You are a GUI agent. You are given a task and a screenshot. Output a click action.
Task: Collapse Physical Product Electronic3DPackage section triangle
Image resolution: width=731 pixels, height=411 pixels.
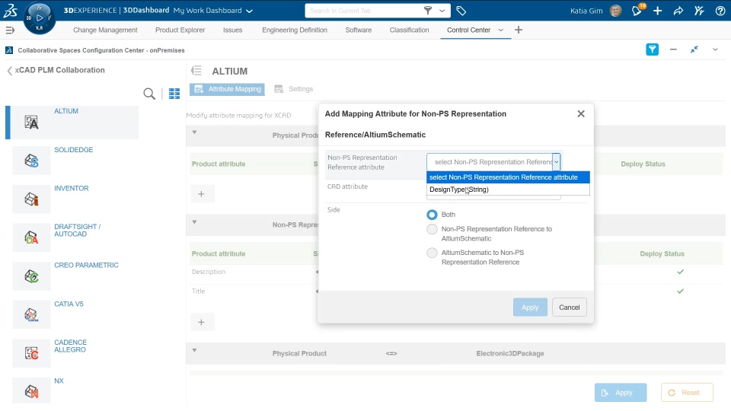pyautogui.click(x=194, y=350)
